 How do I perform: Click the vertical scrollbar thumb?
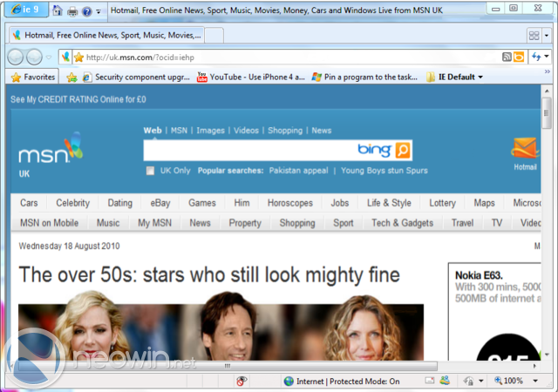pos(547,112)
